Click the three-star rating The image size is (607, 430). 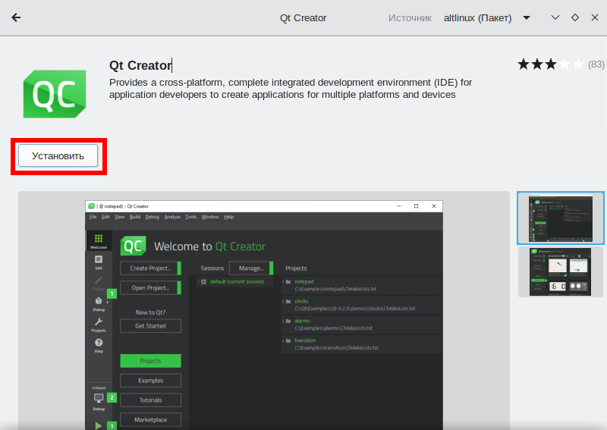[x=551, y=64]
